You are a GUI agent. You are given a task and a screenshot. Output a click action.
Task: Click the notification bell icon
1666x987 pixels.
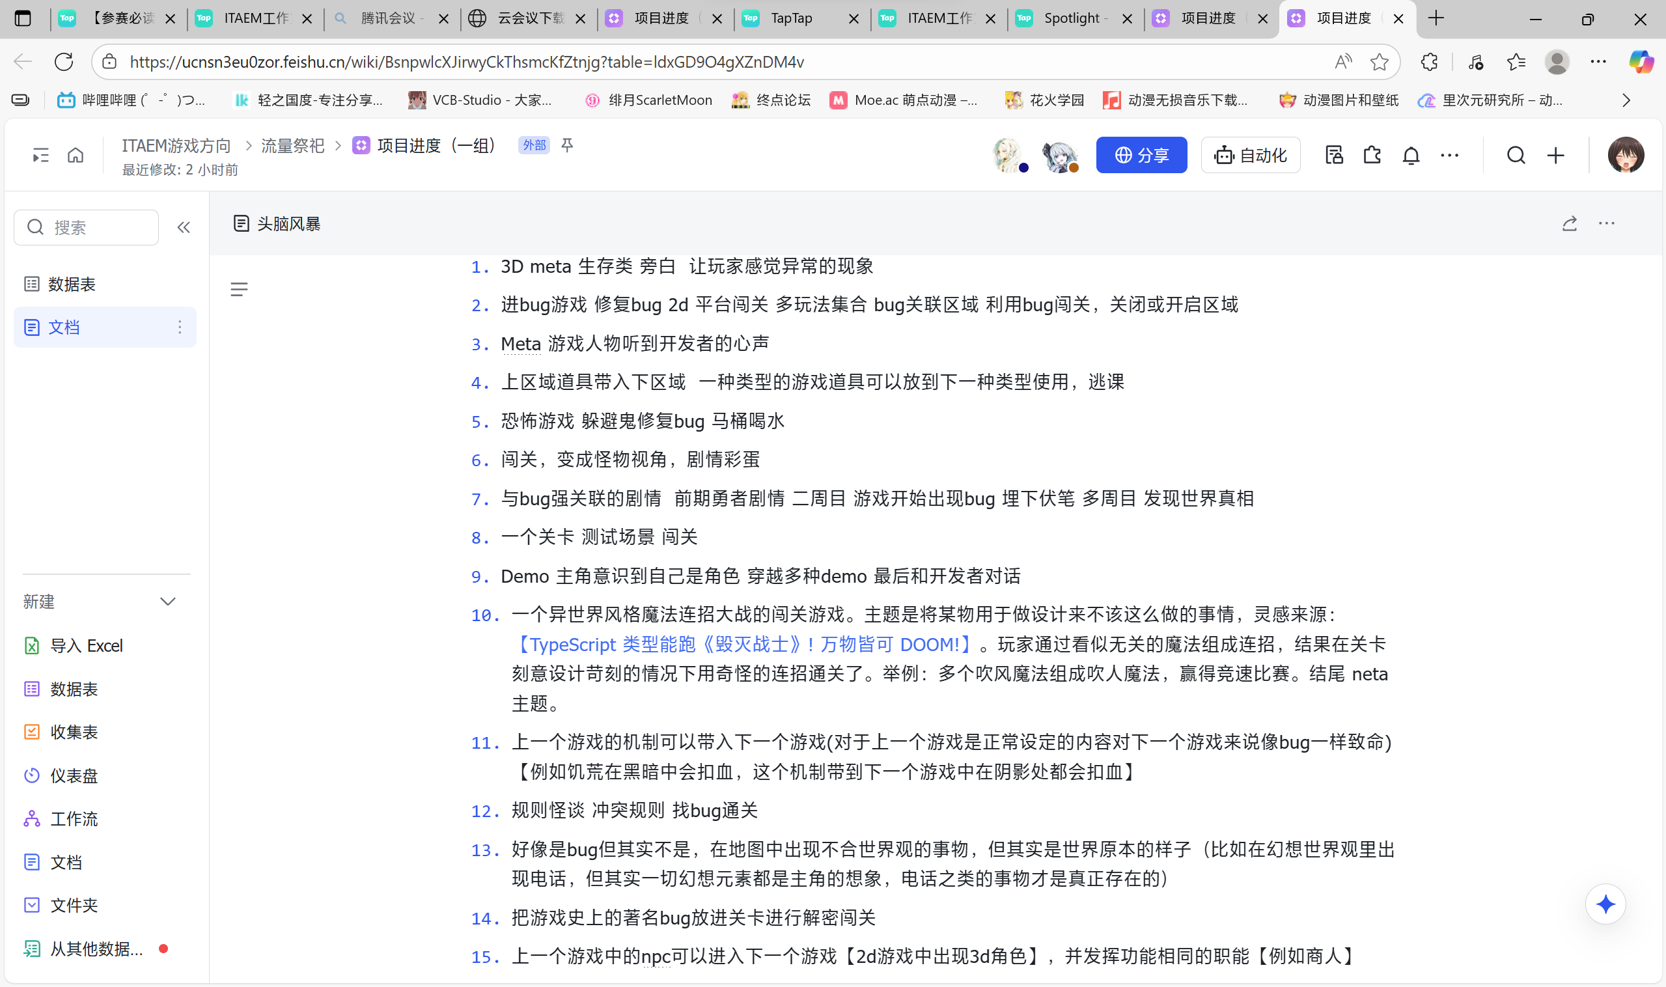[1411, 156]
